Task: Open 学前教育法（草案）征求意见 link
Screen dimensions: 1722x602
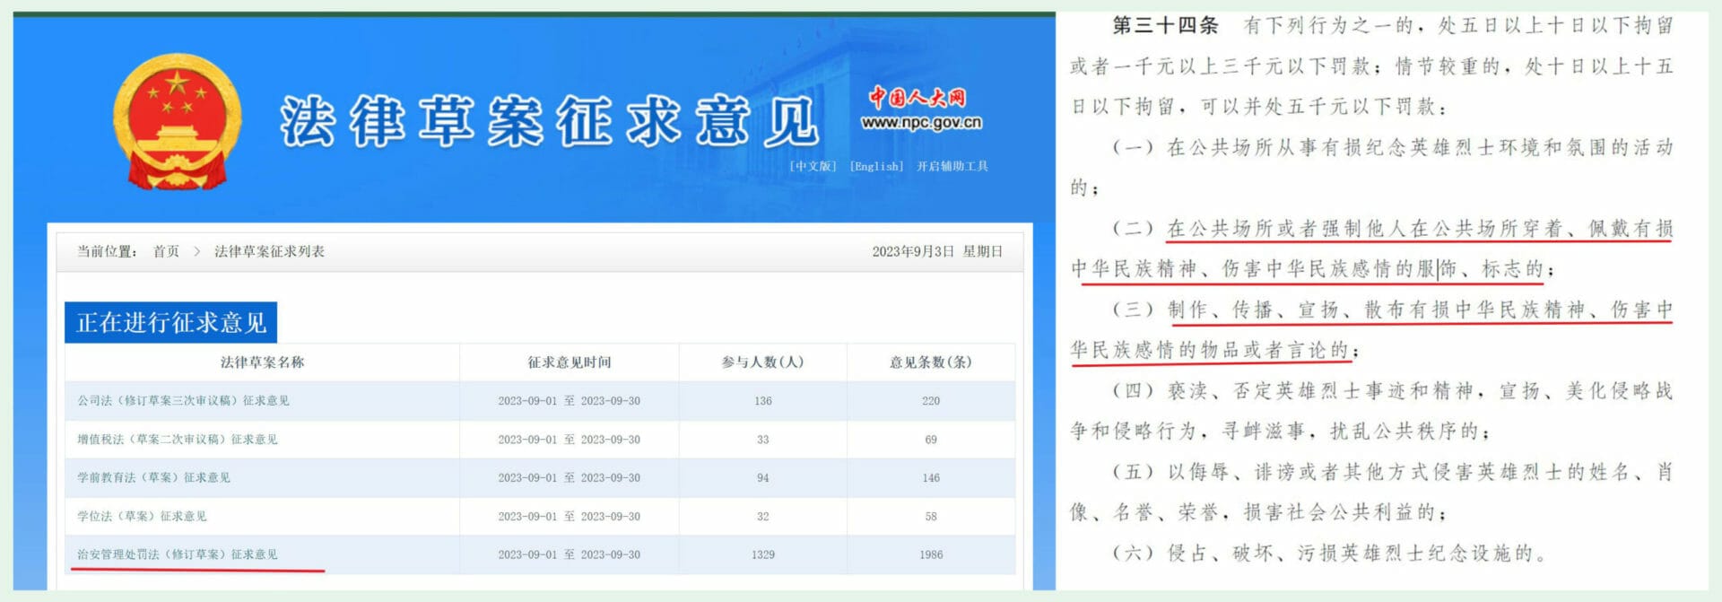Action: [153, 478]
